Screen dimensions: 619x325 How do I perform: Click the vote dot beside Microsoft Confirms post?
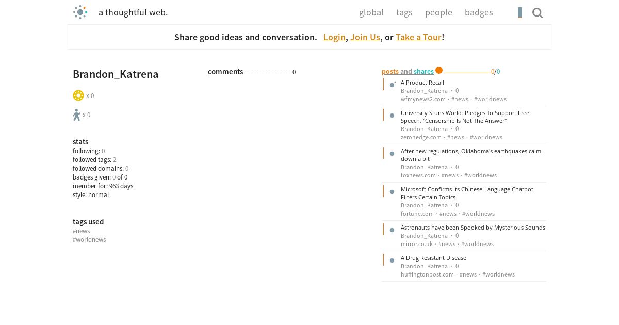pyautogui.click(x=392, y=192)
